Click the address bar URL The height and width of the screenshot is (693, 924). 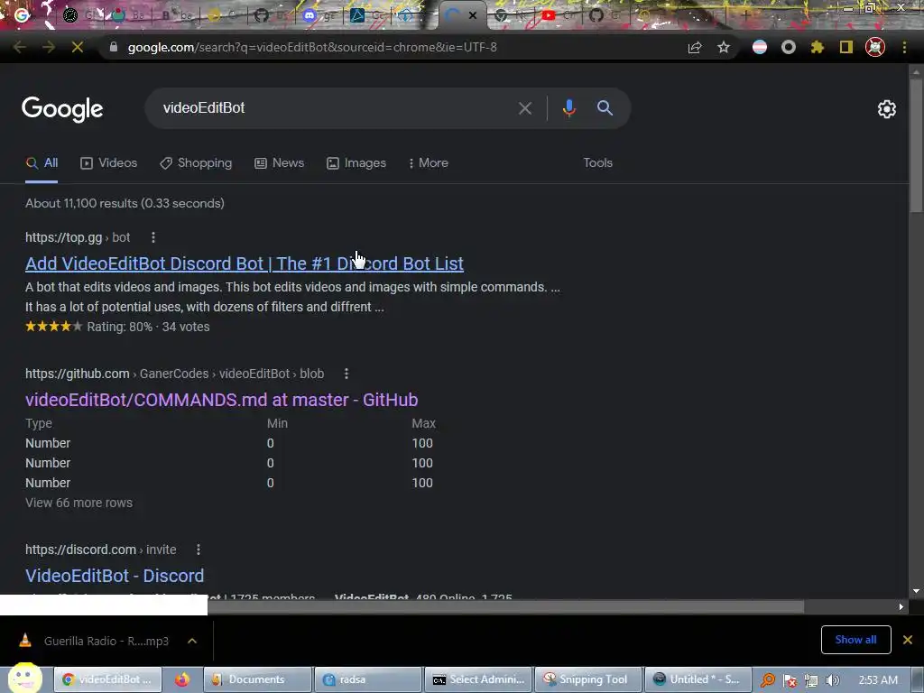click(312, 47)
